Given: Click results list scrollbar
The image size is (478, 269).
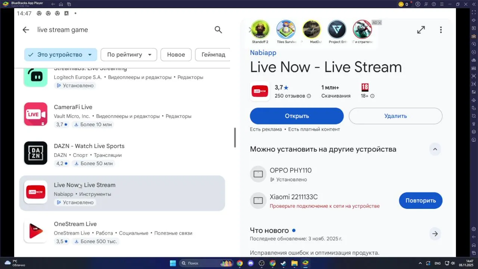Looking at the screenshot, I should click(235, 137).
